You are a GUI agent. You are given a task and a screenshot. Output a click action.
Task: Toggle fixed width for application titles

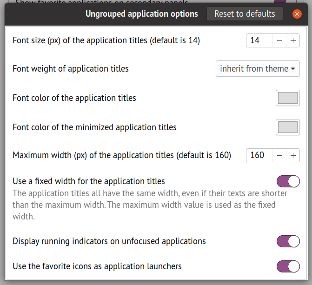[x=288, y=181]
